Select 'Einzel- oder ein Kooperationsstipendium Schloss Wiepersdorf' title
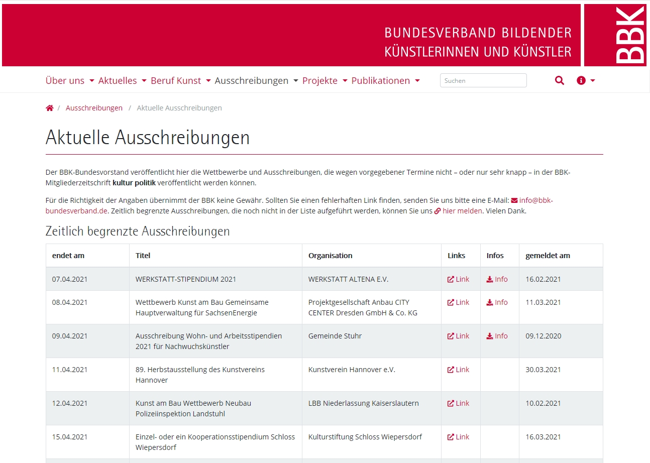This screenshot has width=650, height=463. 215,442
